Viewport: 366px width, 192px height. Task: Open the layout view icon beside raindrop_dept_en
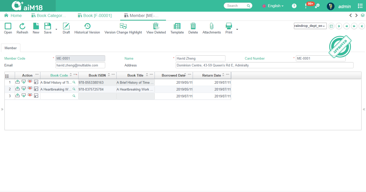pyautogui.click(x=331, y=26)
